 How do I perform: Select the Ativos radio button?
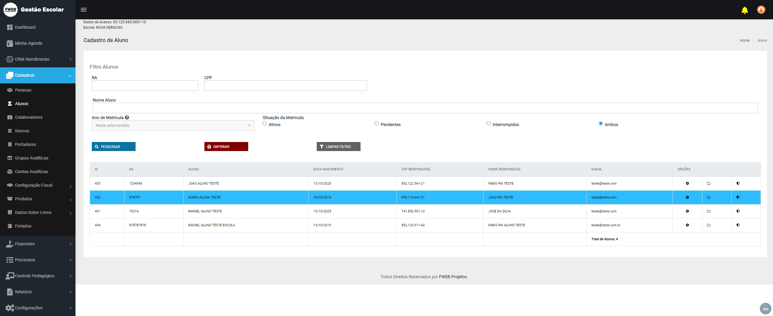coord(265,124)
